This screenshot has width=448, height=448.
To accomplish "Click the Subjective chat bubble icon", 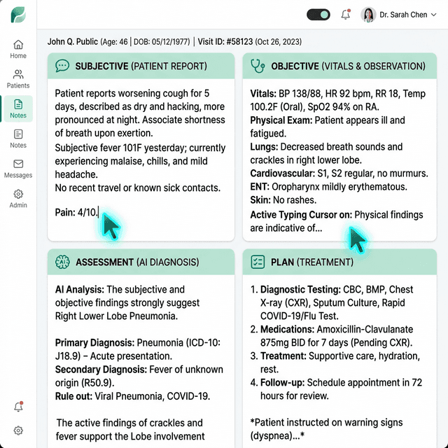I will tap(62, 66).
